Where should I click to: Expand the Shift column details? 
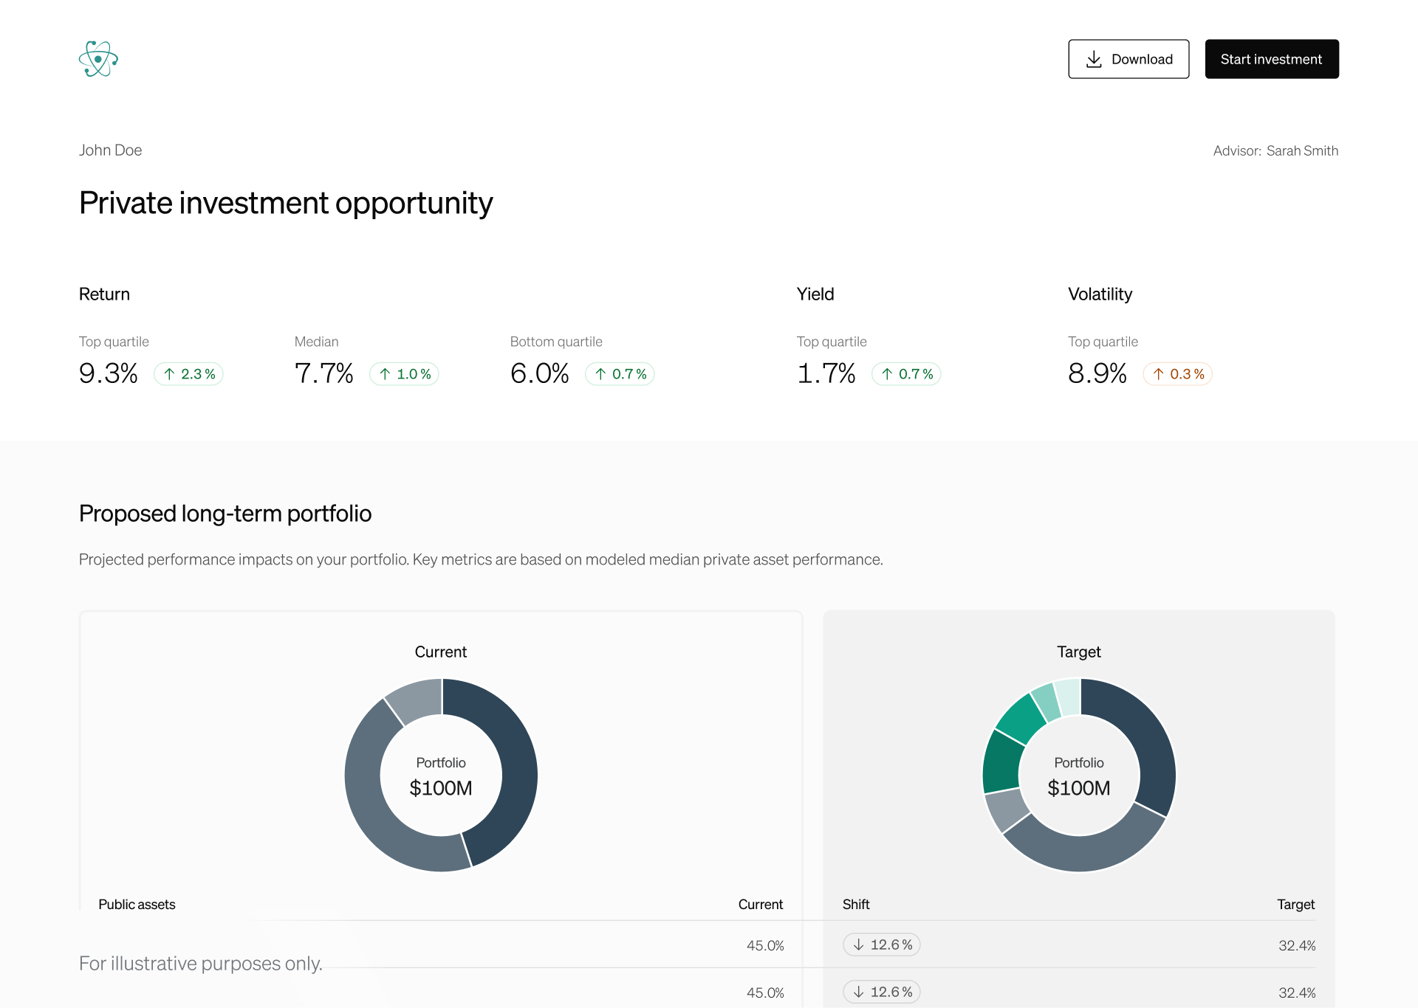855,904
